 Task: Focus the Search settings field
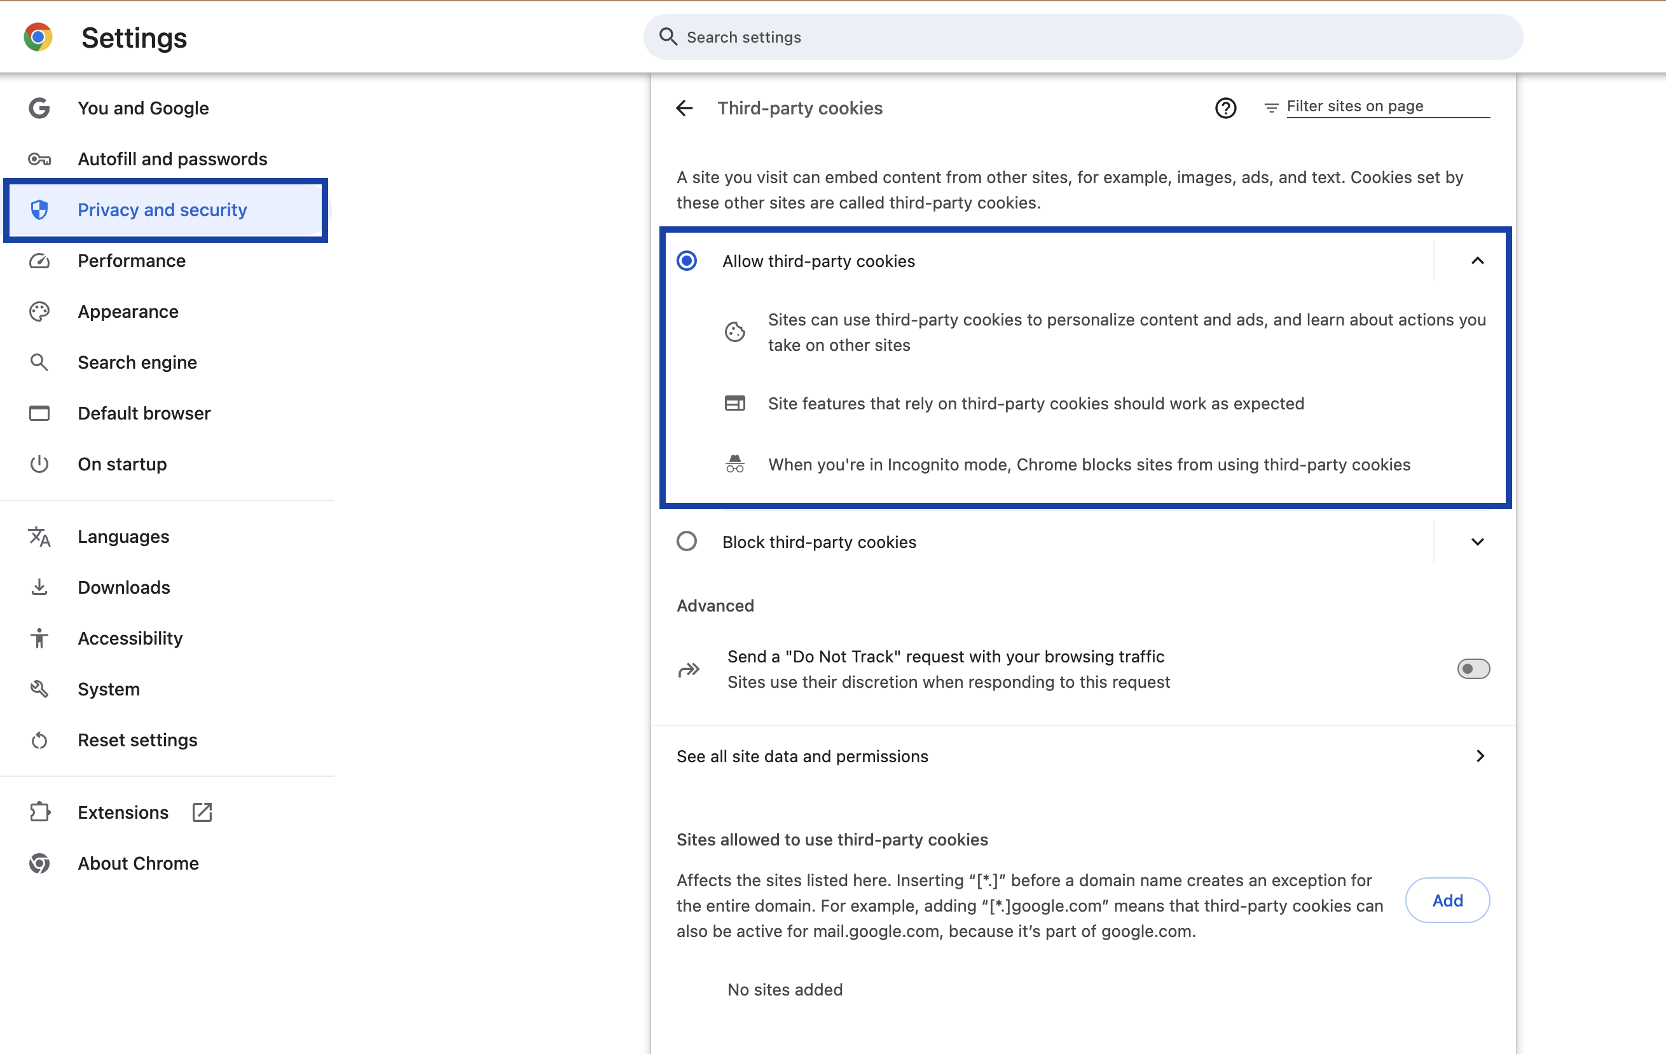pos(1083,37)
